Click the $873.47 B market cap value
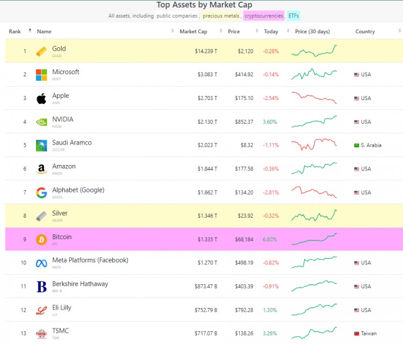The width and height of the screenshot is (403, 344). [x=206, y=286]
